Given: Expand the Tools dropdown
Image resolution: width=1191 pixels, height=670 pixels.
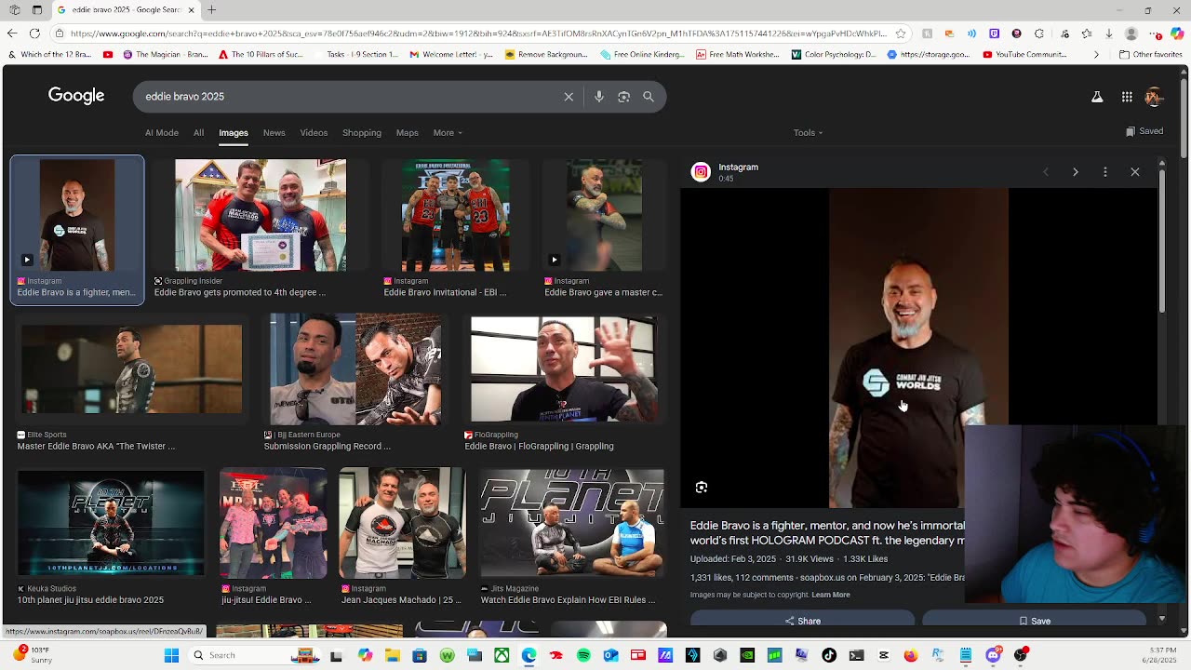Looking at the screenshot, I should [808, 133].
